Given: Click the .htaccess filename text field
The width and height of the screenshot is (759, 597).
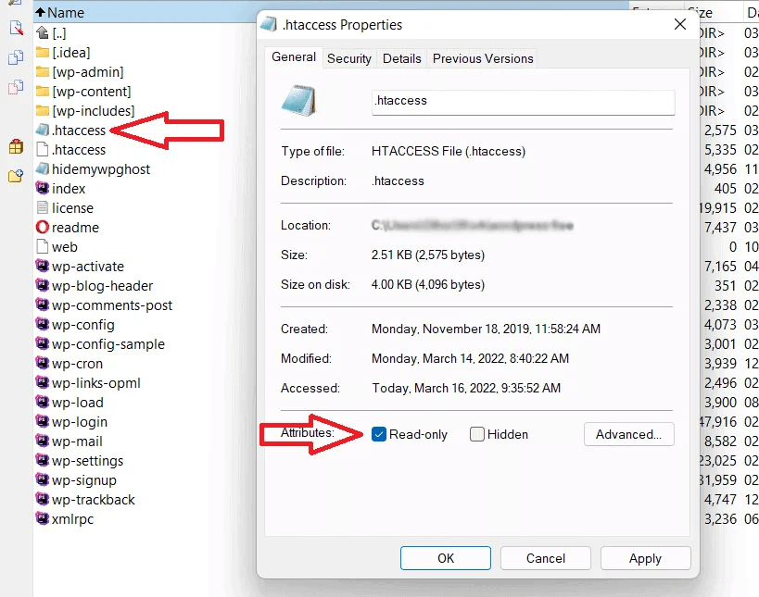Looking at the screenshot, I should point(522,101).
